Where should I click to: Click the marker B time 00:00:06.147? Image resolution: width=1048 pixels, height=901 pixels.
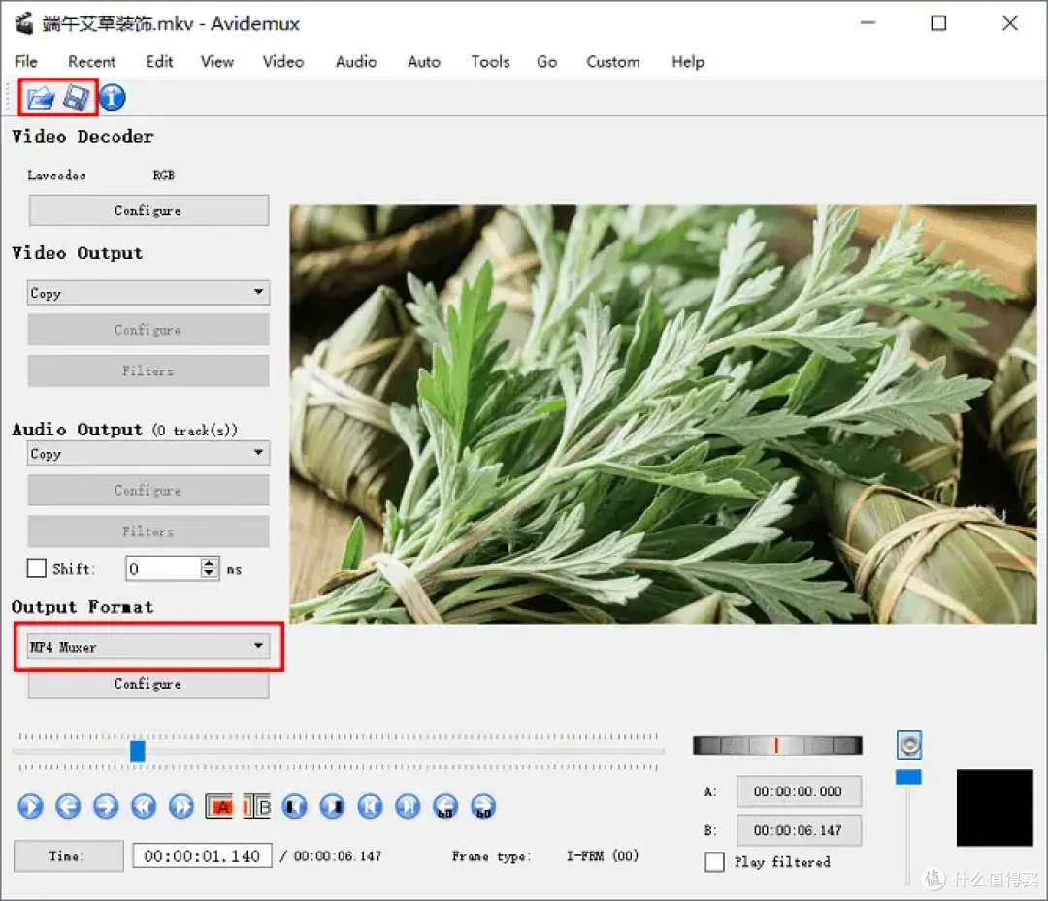(799, 830)
